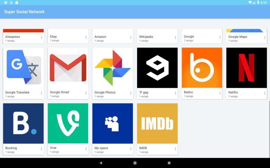Open the Google Translate app icon
This screenshot has height=168, width=270.
coord(23,68)
